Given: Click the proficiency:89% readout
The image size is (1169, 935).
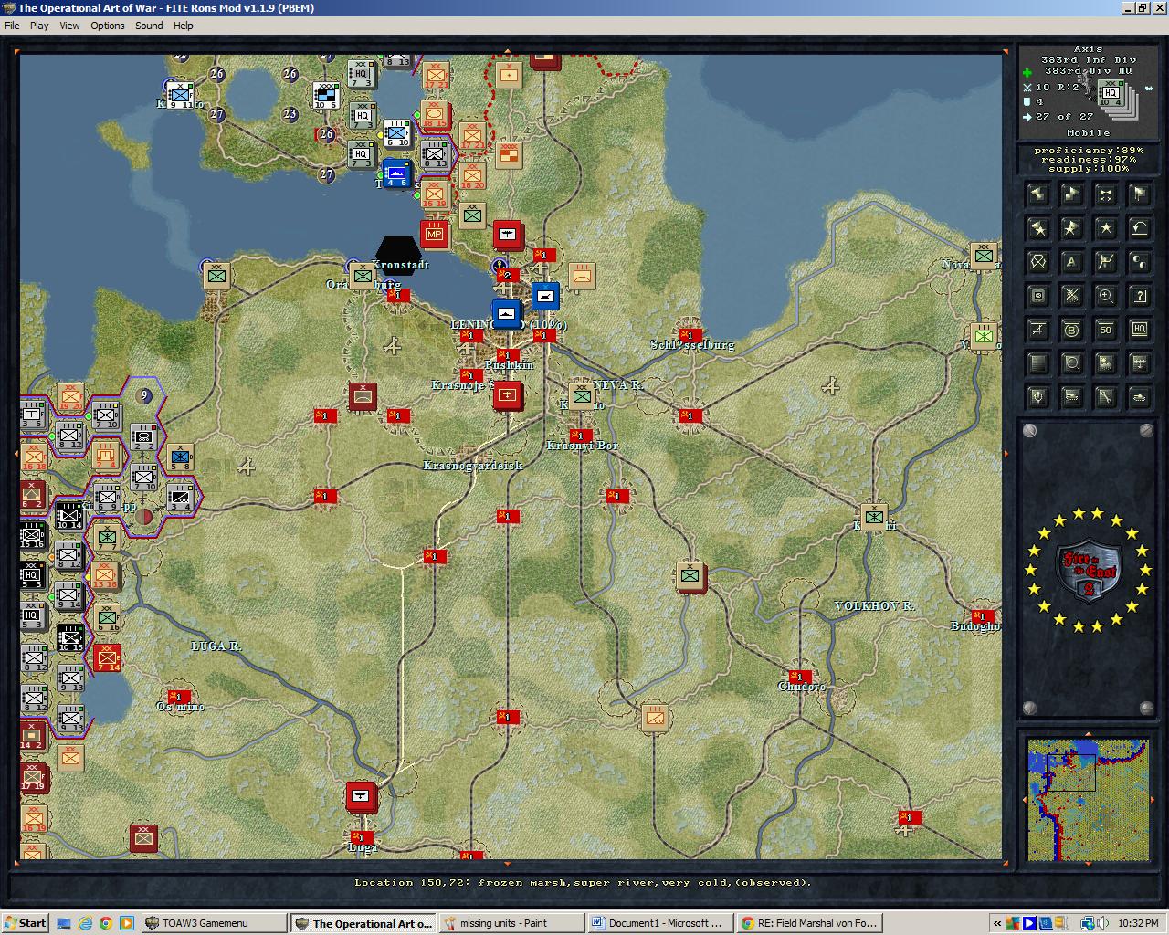Looking at the screenshot, I should [1089, 151].
